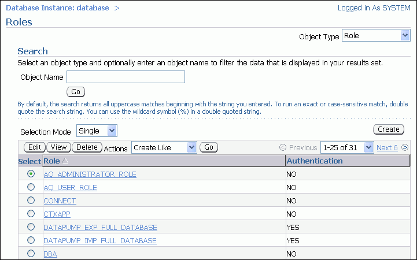Go to the Next 6 results link
Screen dimensions: 417x260
[x=387, y=148]
